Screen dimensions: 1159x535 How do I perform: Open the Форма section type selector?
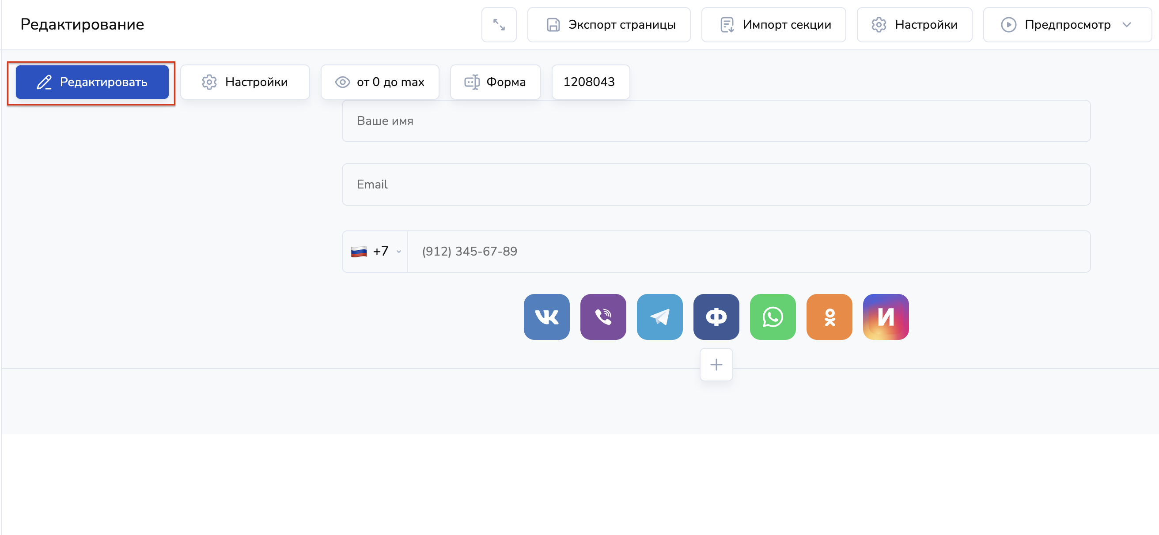pyautogui.click(x=495, y=82)
